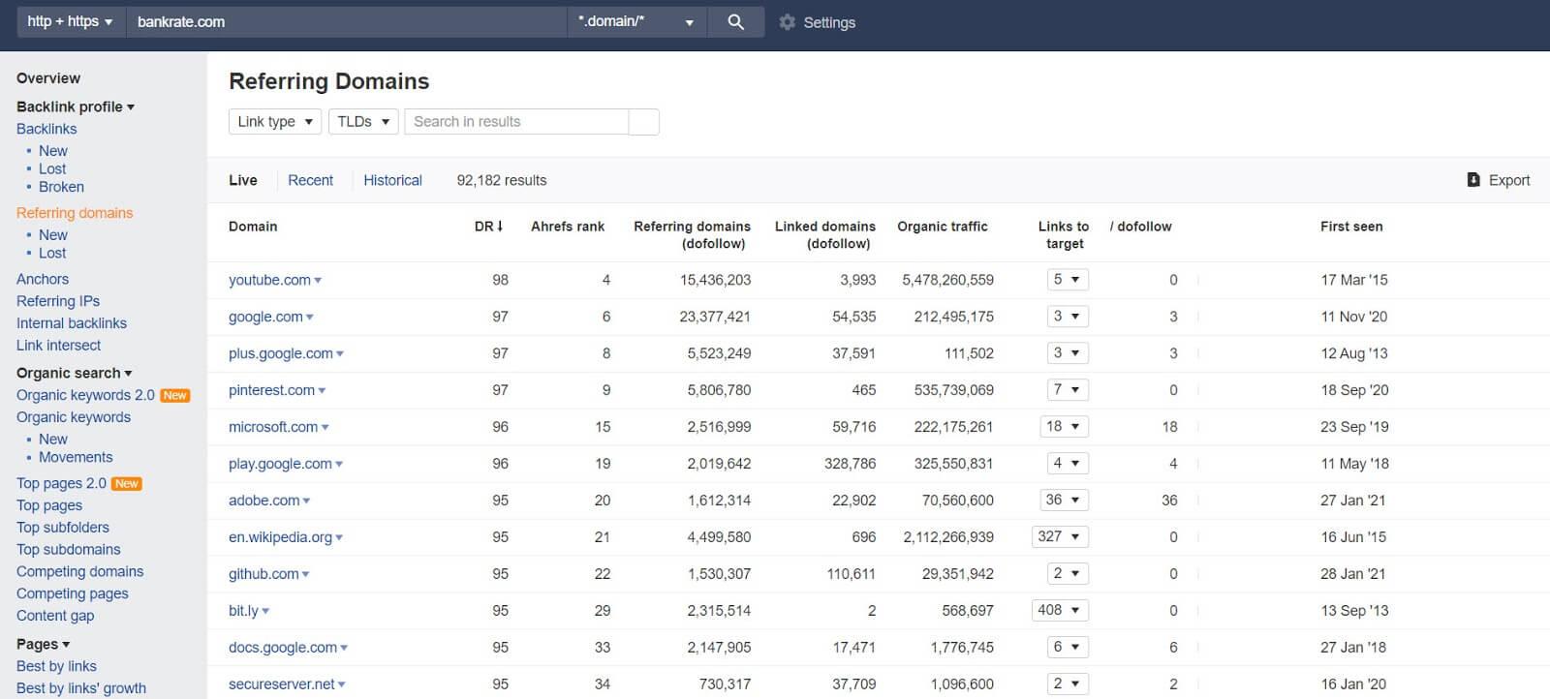Open the Link type filter dropdown
This screenshot has width=1550, height=699.
pos(275,121)
